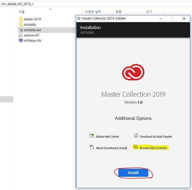Sort by the 수정한 날짜 column header

(x=93, y=12)
